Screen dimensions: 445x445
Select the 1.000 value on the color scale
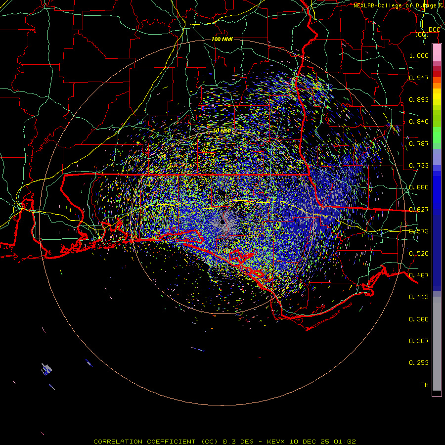tap(419, 55)
